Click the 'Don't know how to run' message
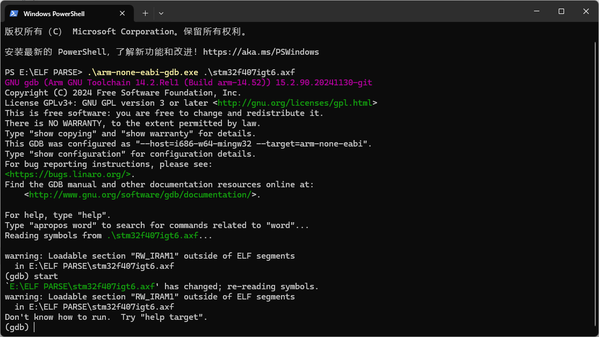Viewport: 599px width, 337px height. 106,317
